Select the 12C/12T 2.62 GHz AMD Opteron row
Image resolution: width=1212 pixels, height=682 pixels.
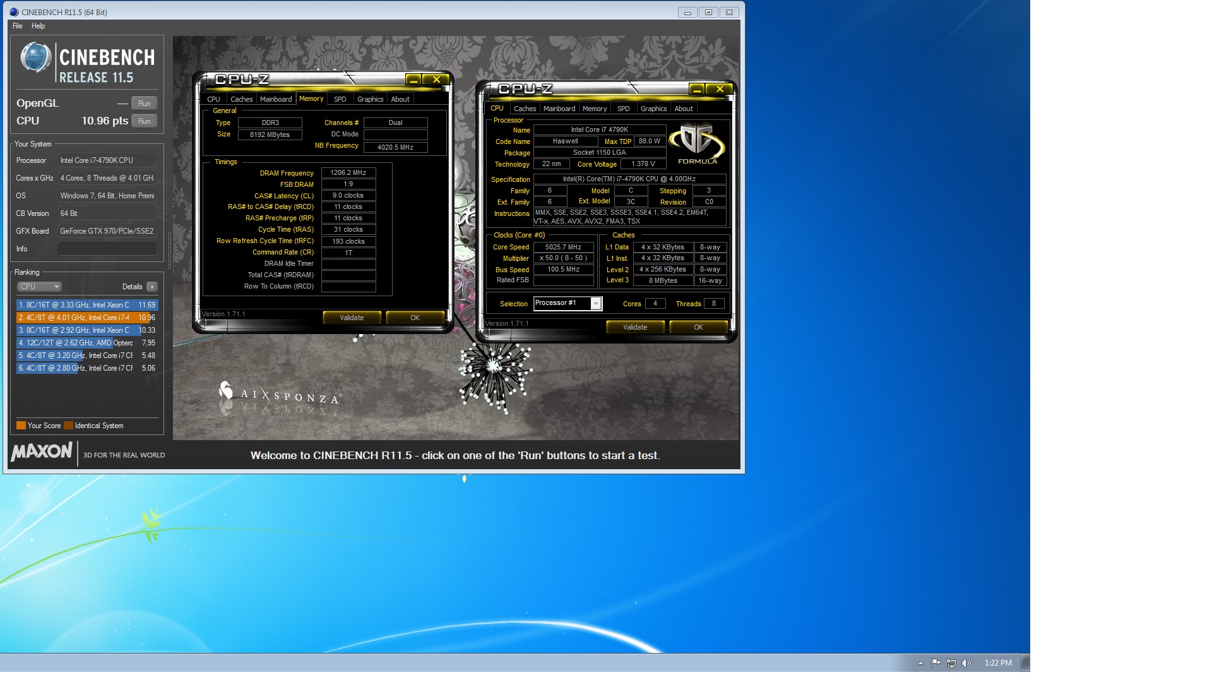(x=87, y=343)
